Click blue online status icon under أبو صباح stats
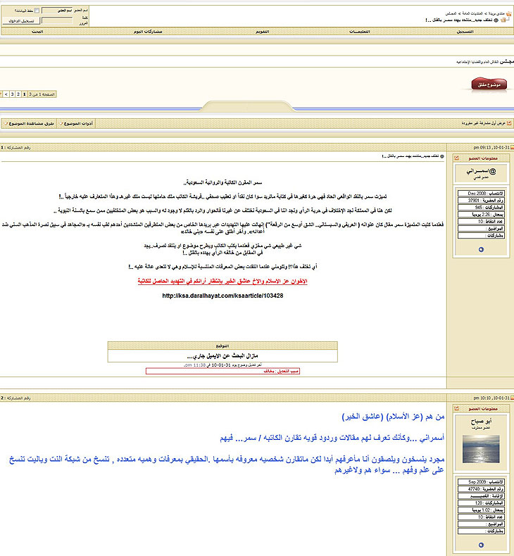Image resolution: width=514 pixels, height=556 pixels. (481, 545)
